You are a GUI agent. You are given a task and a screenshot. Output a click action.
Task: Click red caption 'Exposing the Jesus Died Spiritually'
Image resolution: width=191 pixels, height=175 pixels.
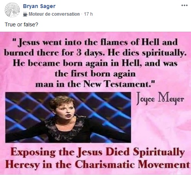click(98, 152)
